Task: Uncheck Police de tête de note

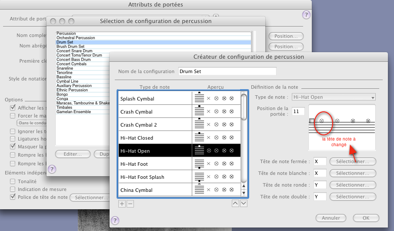Action: 13,197
